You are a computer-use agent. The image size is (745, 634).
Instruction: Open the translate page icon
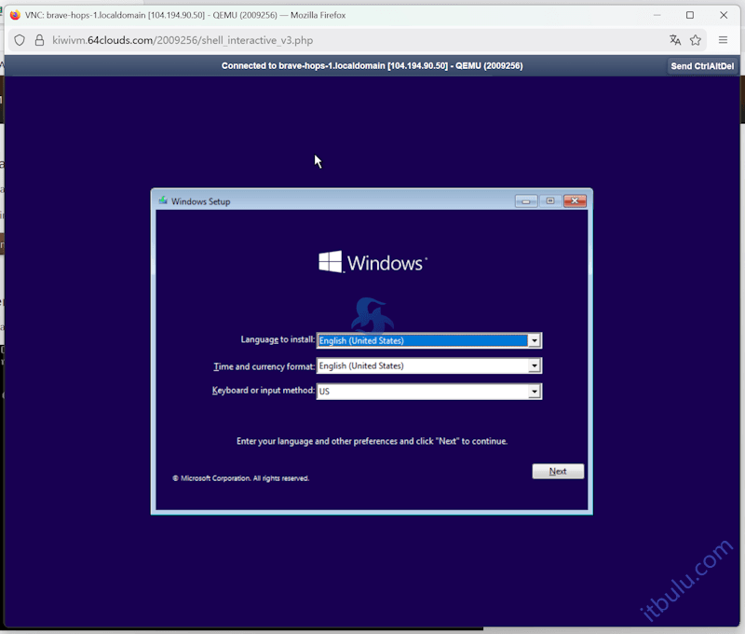tap(673, 41)
